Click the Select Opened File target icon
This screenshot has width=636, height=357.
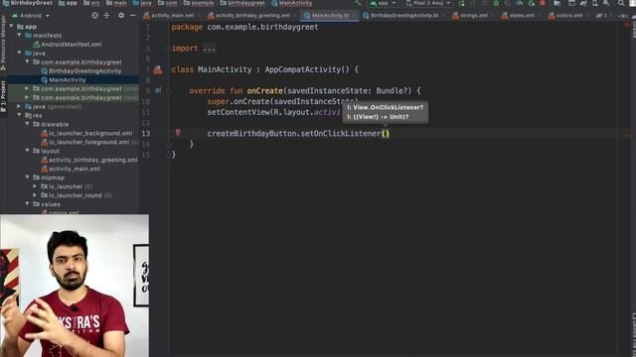pos(95,16)
